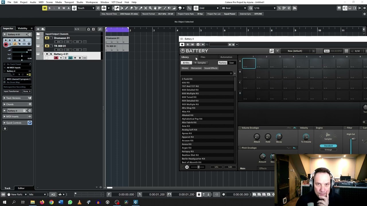Filter library by Sound Effects tag
The image size is (367, 206).
211,68
